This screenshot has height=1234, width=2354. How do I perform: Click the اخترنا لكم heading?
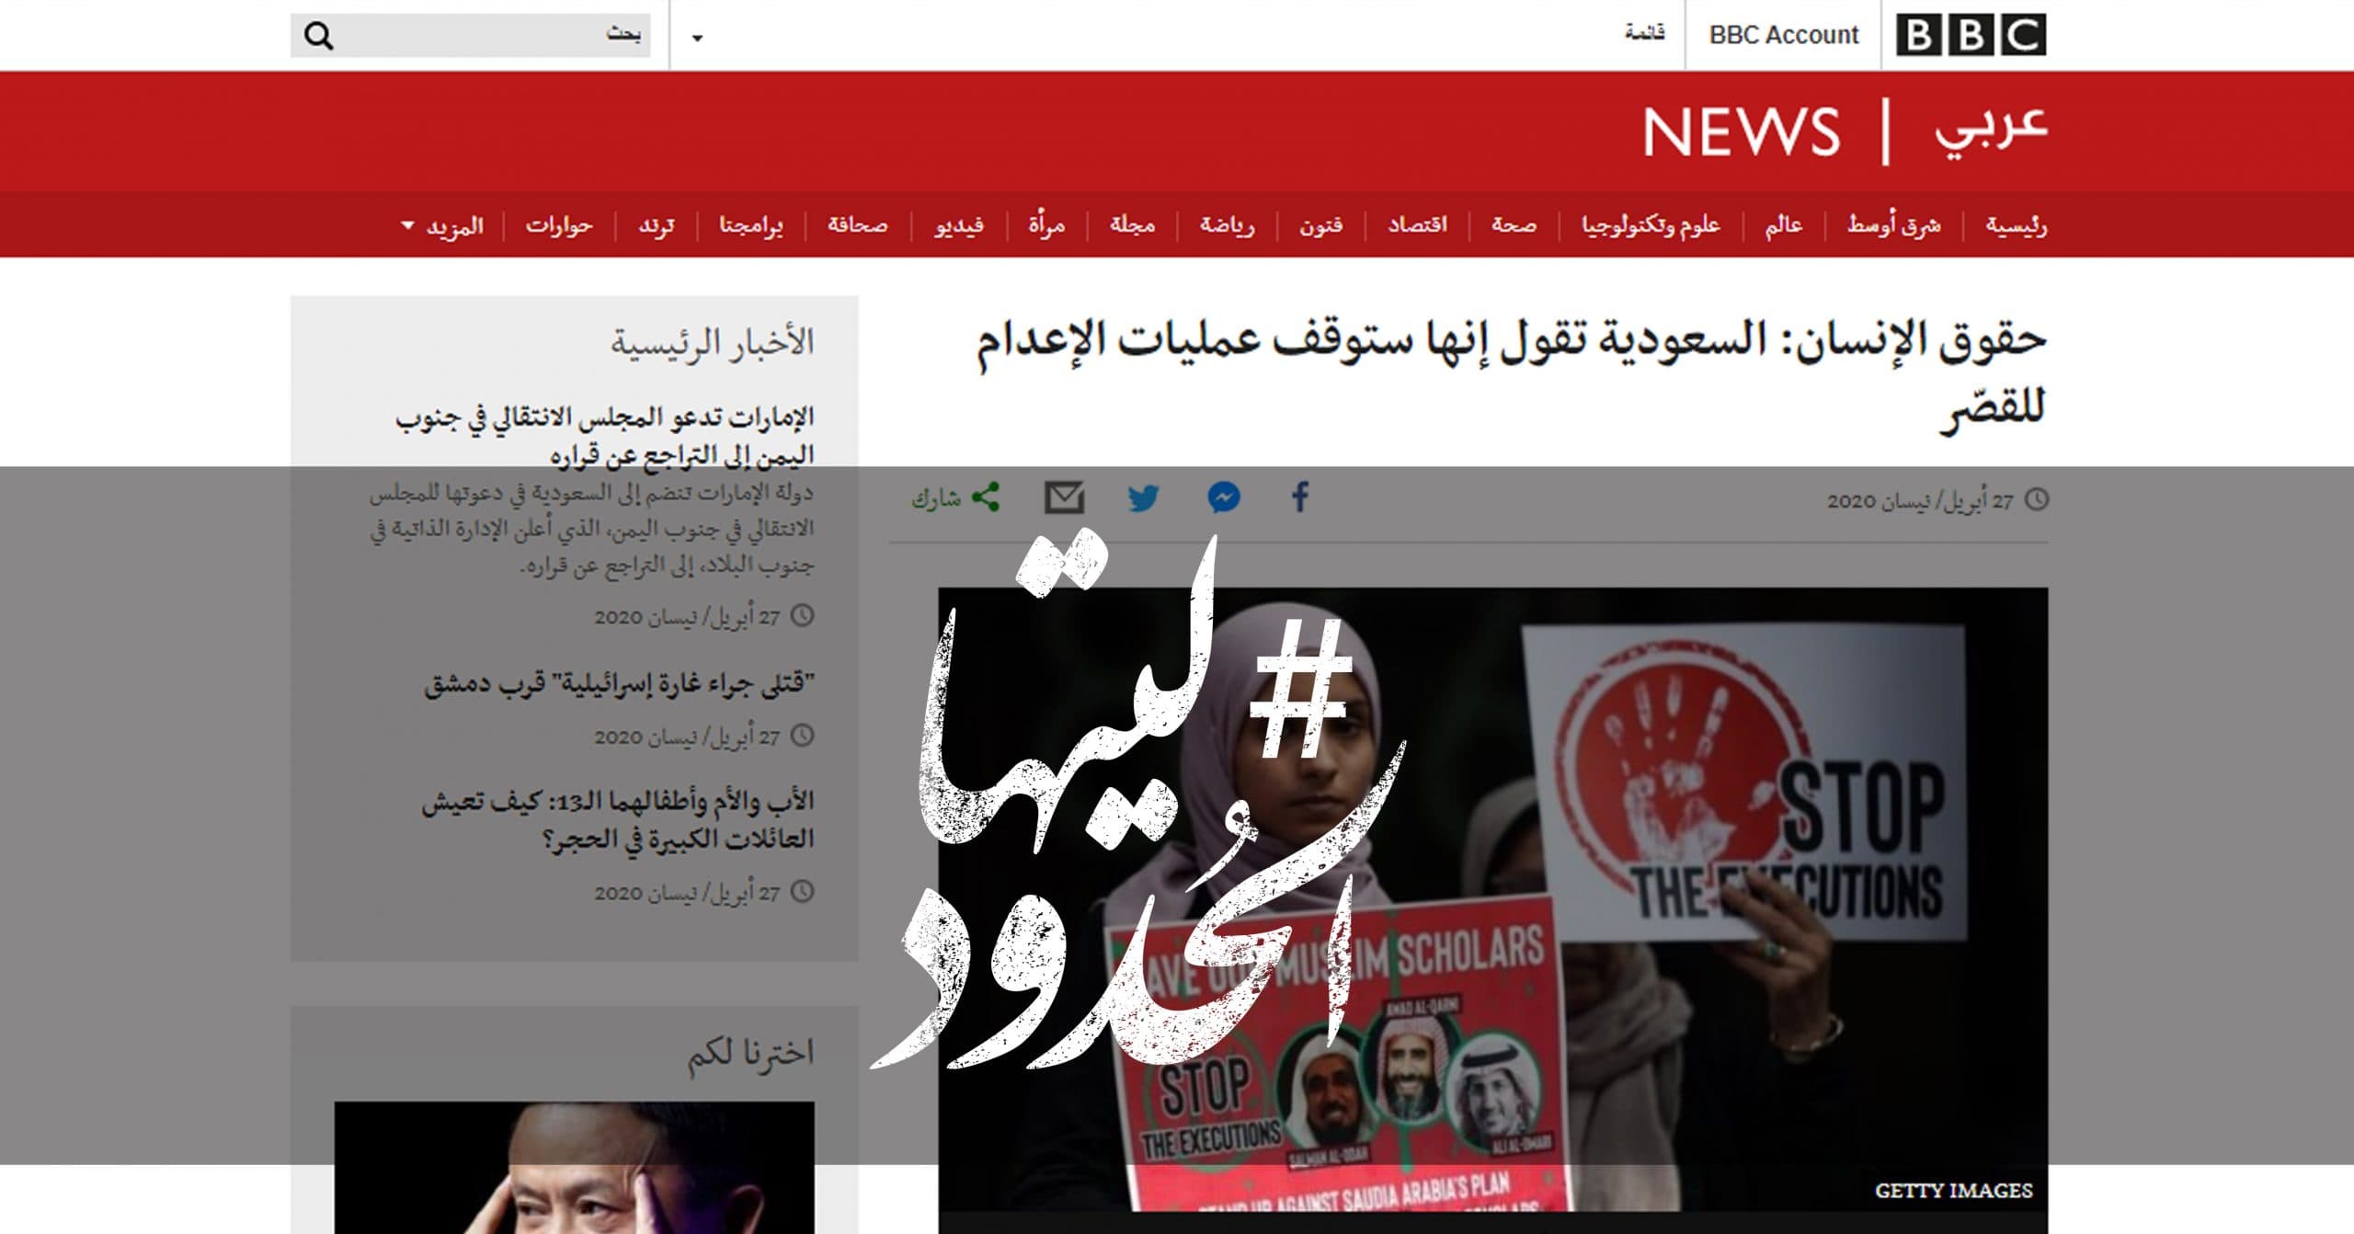point(750,1053)
